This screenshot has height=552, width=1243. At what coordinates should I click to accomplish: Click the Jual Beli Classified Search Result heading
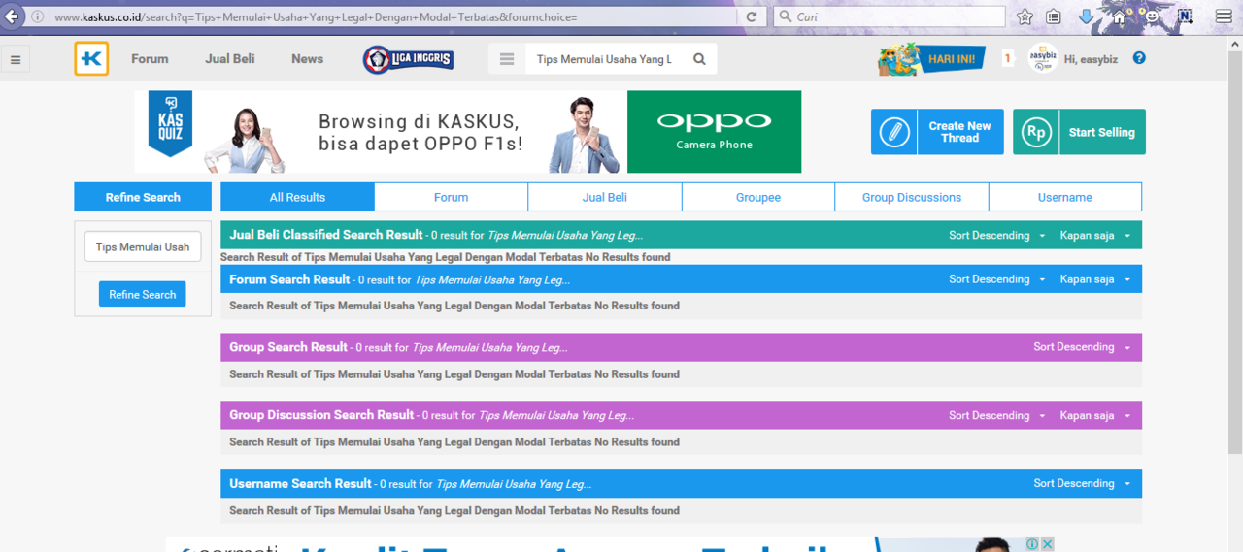click(x=326, y=235)
